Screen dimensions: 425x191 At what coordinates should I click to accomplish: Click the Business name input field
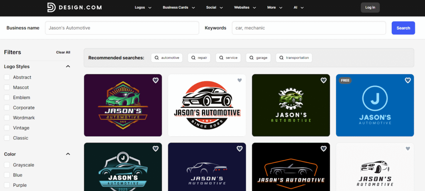(122, 28)
